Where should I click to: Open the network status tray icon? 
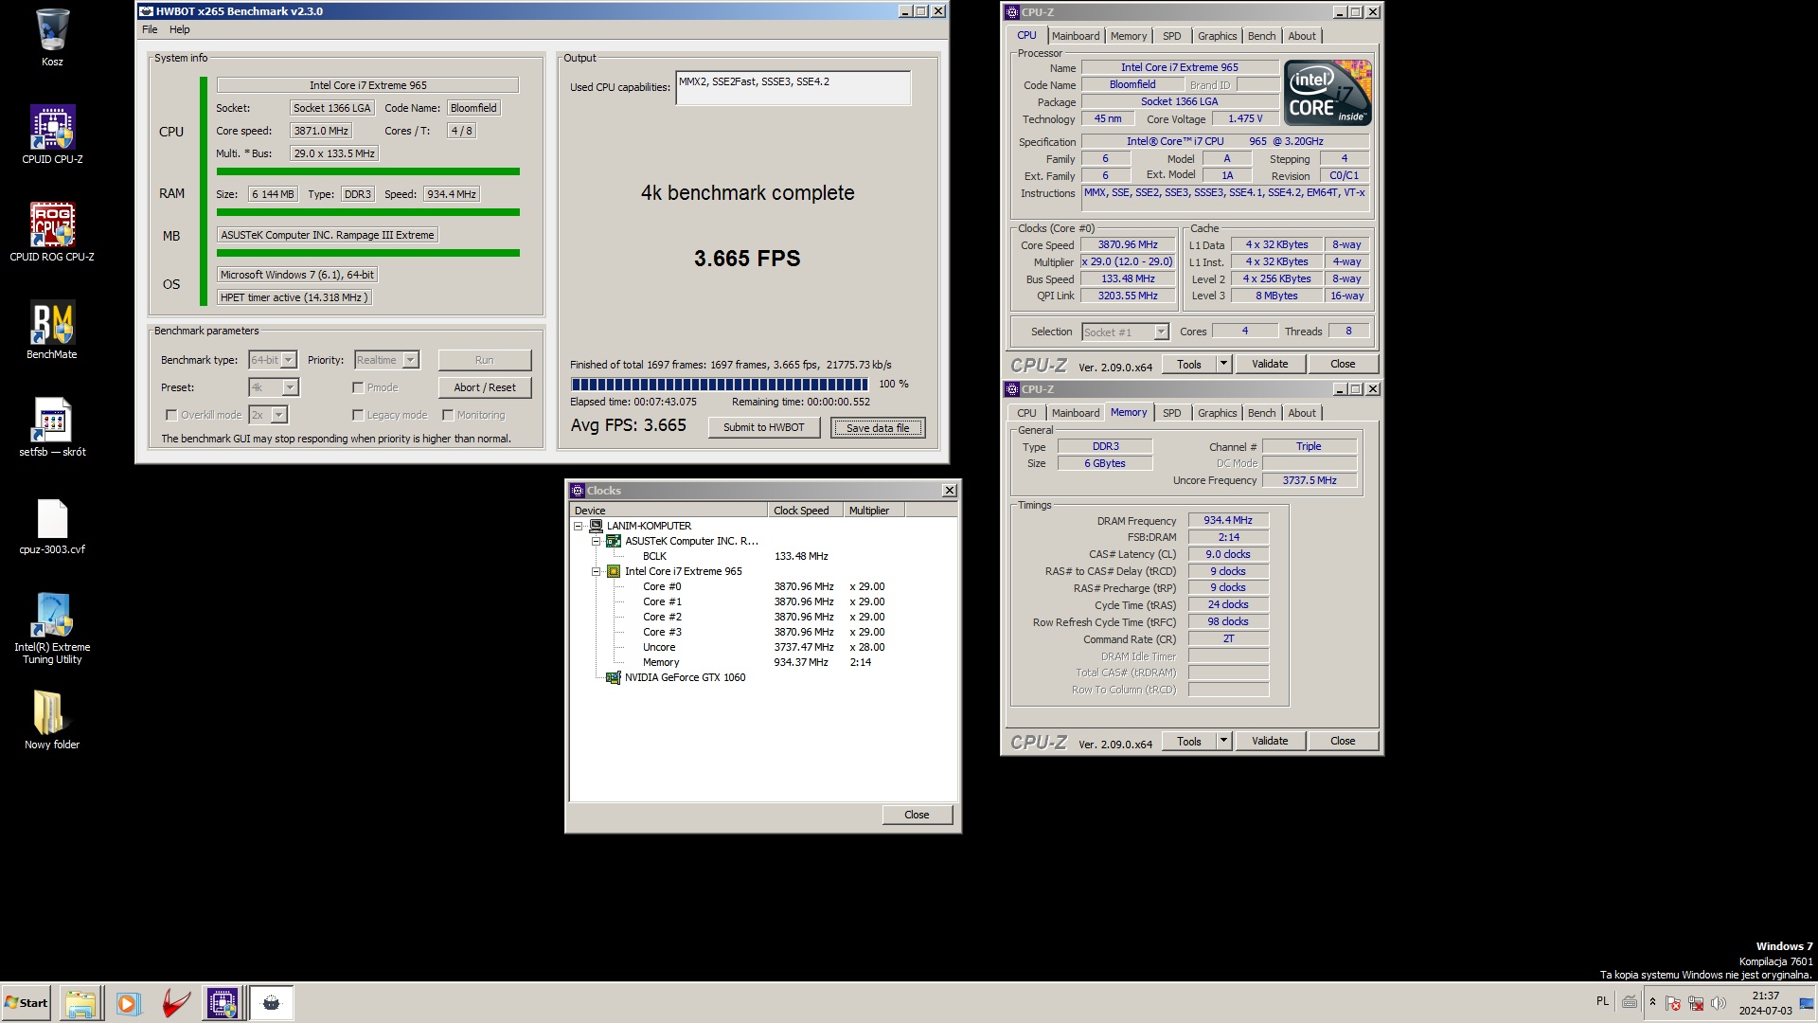(x=1696, y=1003)
